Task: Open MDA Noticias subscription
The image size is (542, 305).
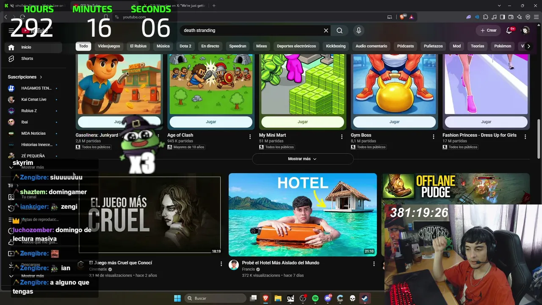Action: point(33,133)
